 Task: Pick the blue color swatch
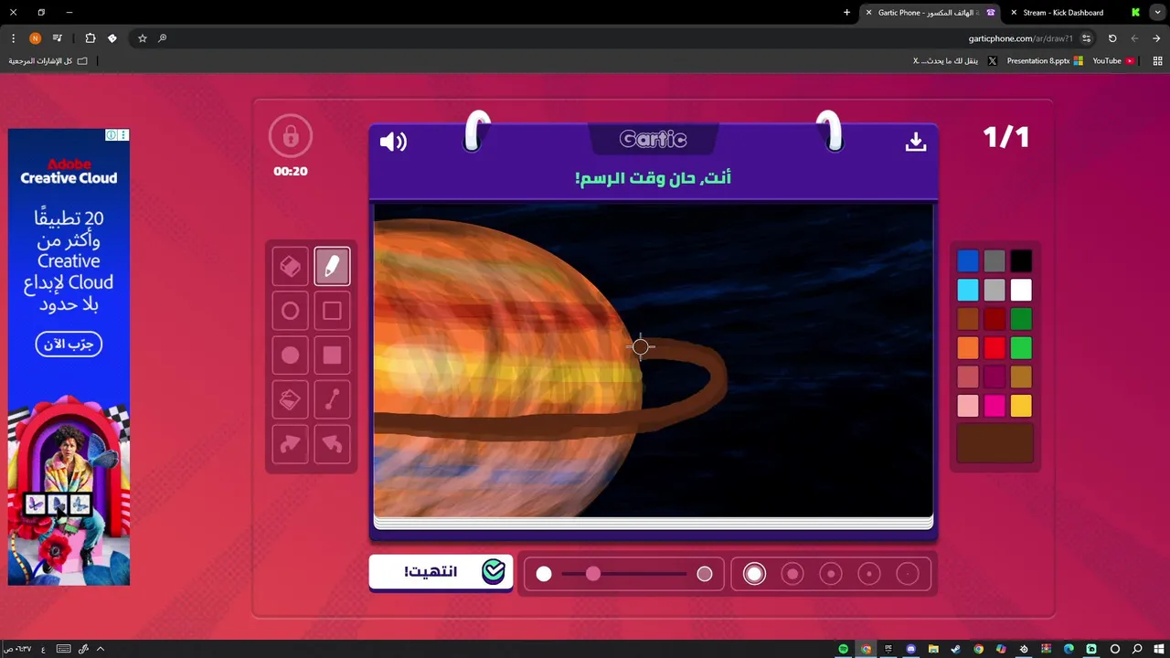click(968, 261)
